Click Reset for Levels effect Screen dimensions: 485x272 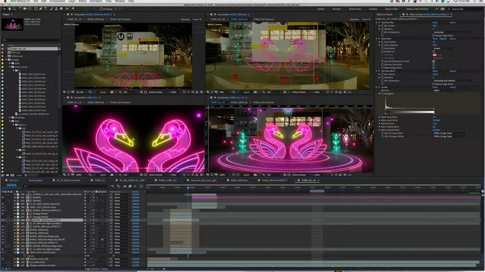coord(435,87)
